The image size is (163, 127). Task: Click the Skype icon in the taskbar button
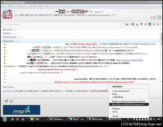(x=71, y=119)
